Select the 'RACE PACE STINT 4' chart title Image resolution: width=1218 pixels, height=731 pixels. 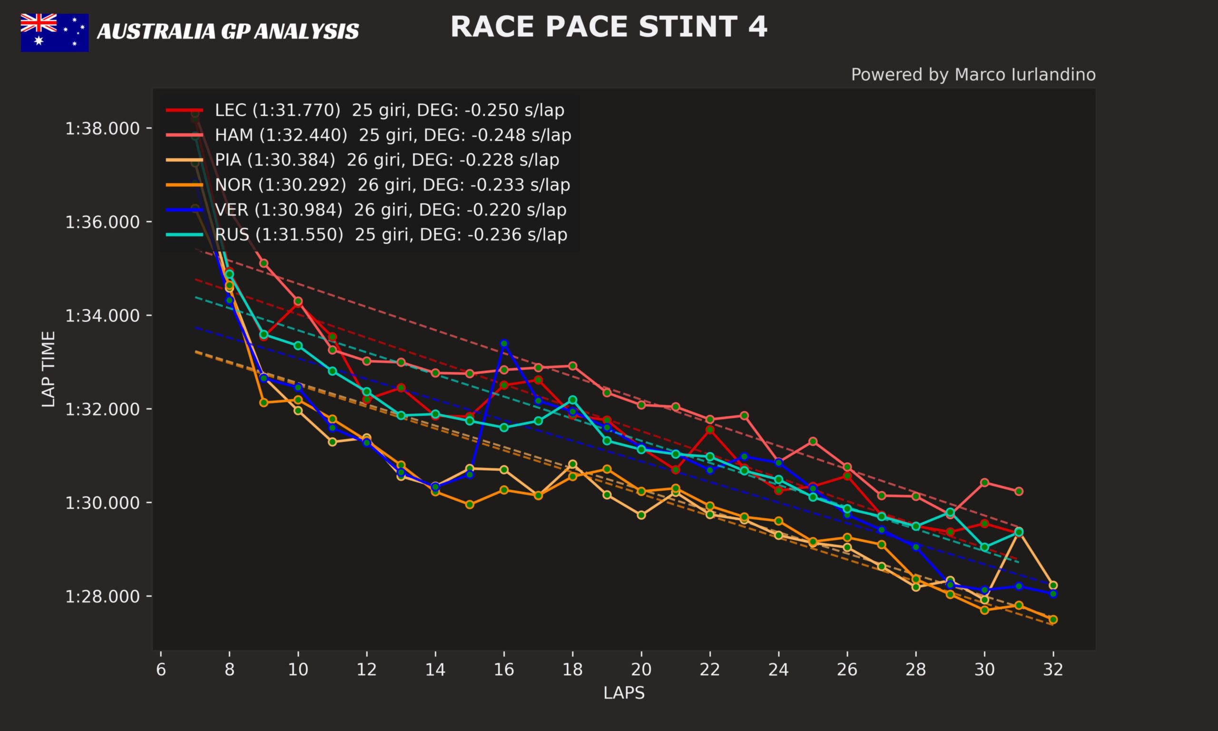pos(609,27)
